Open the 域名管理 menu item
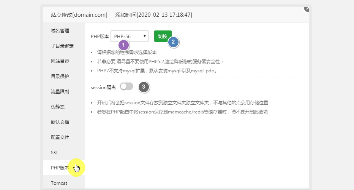This screenshot has height=190, width=354. [64, 31]
